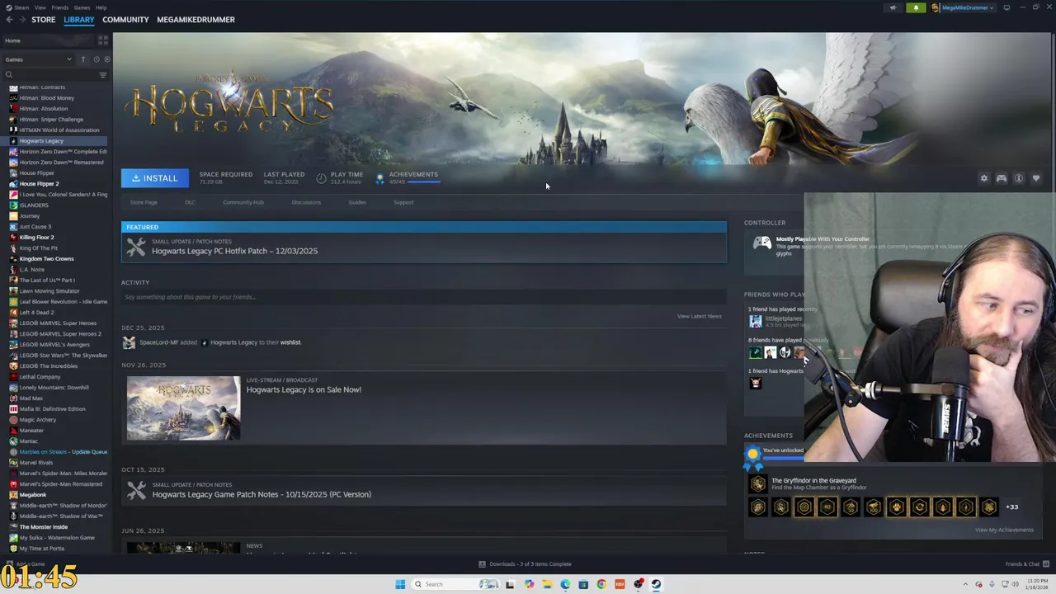Open the Guides link
This screenshot has height=594, width=1056.
coord(357,202)
